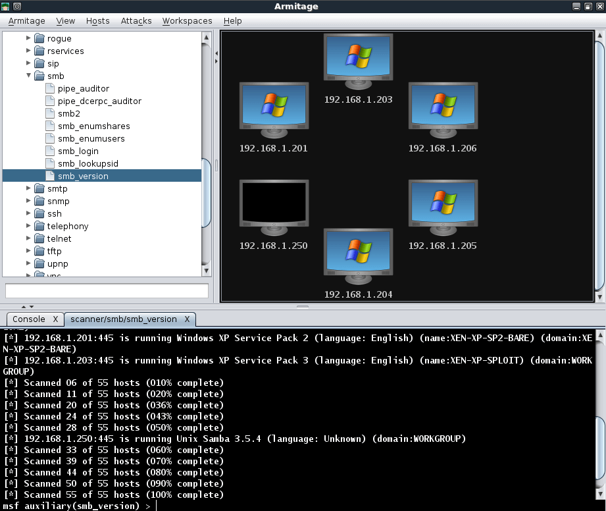Expand the telnet module folder
Image resolution: width=606 pixels, height=511 pixels.
[28, 238]
